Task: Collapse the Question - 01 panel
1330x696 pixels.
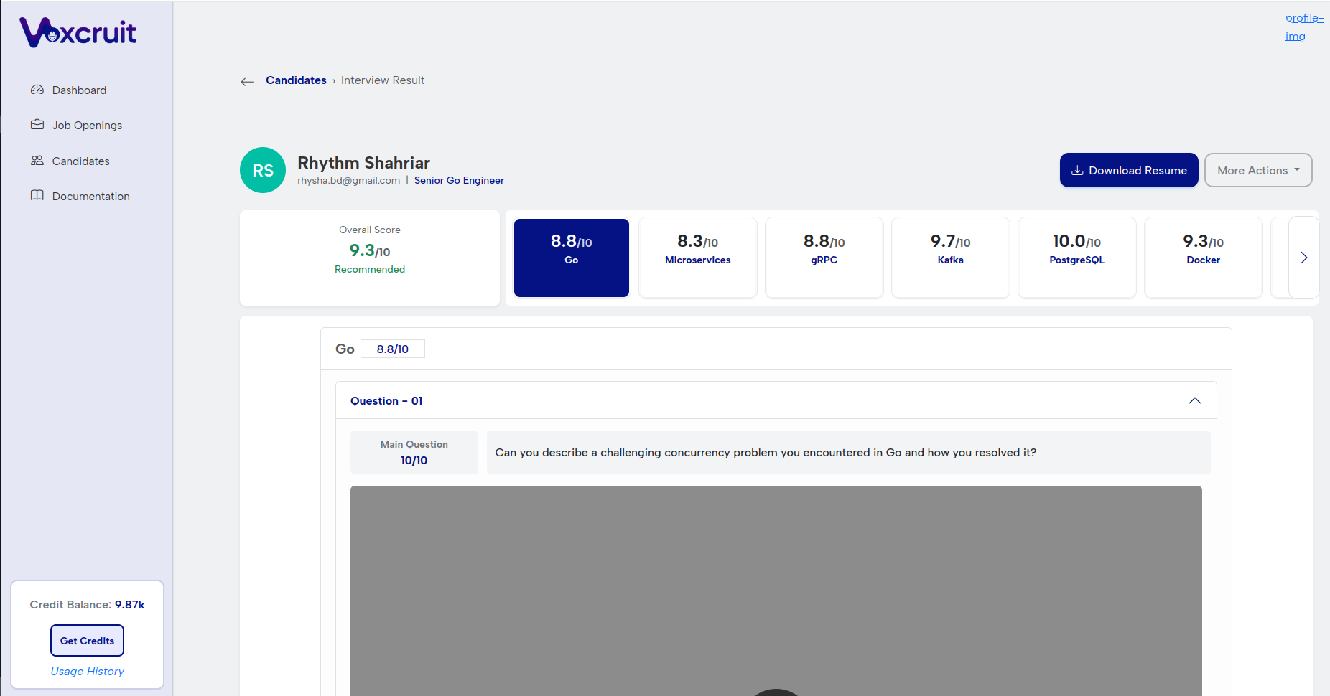Action: 1195,400
